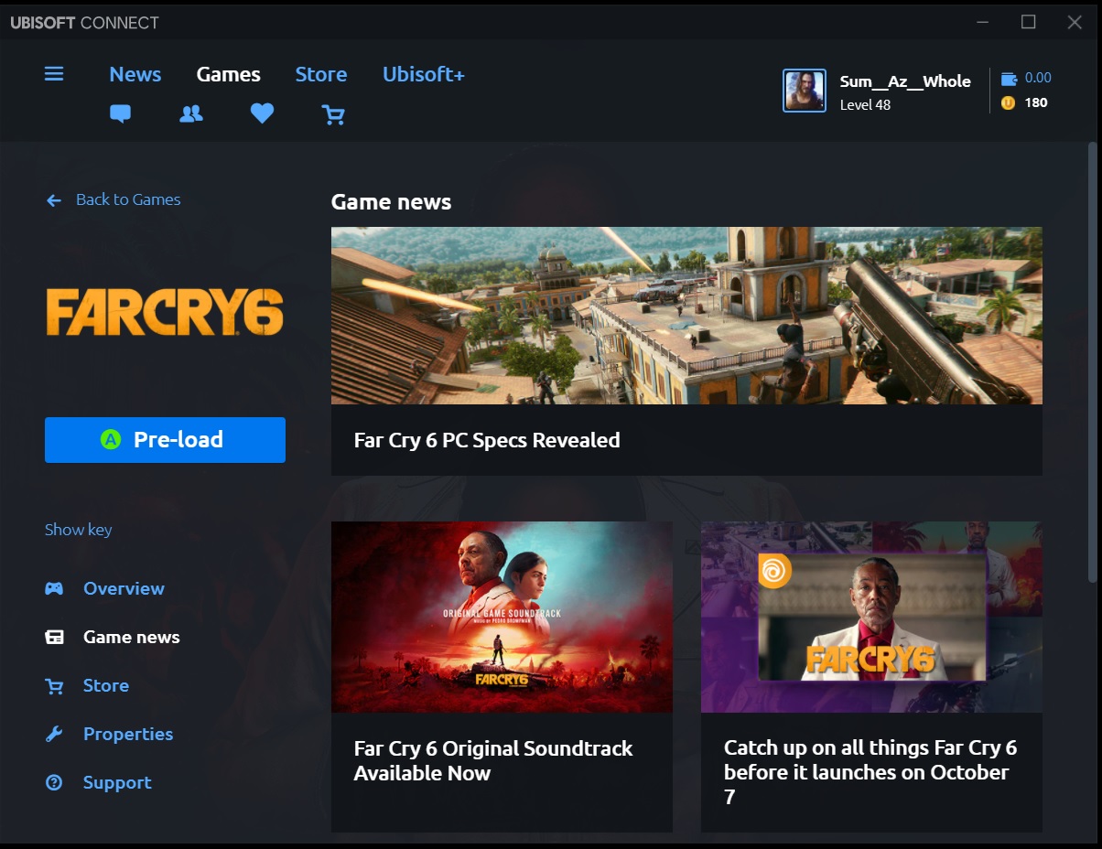Open Support in the sidebar
This screenshot has height=849, width=1102.
pos(117,782)
